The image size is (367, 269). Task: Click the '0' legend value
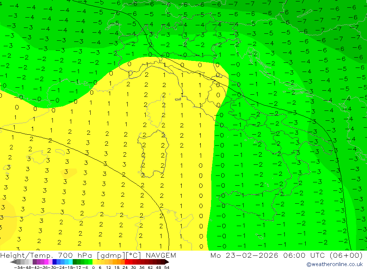pos(93,268)
